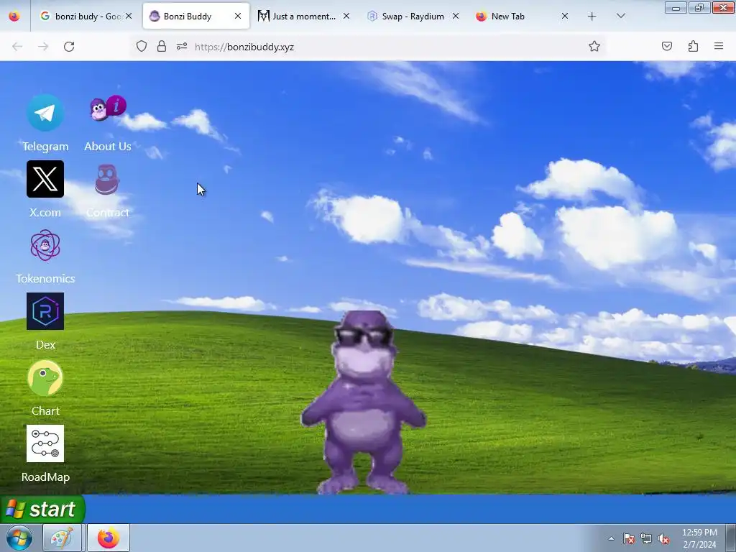Close the Just a moment tab
736x552 pixels.
[x=346, y=16]
